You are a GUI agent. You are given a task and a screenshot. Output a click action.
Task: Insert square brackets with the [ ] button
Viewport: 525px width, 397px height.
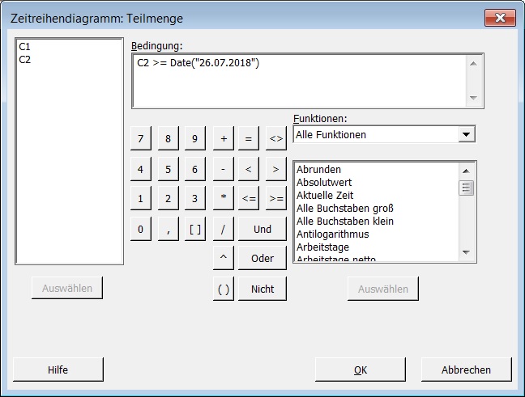click(x=195, y=229)
